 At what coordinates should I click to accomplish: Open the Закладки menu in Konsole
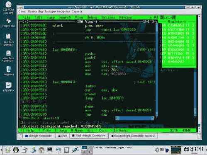tap(50, 12)
